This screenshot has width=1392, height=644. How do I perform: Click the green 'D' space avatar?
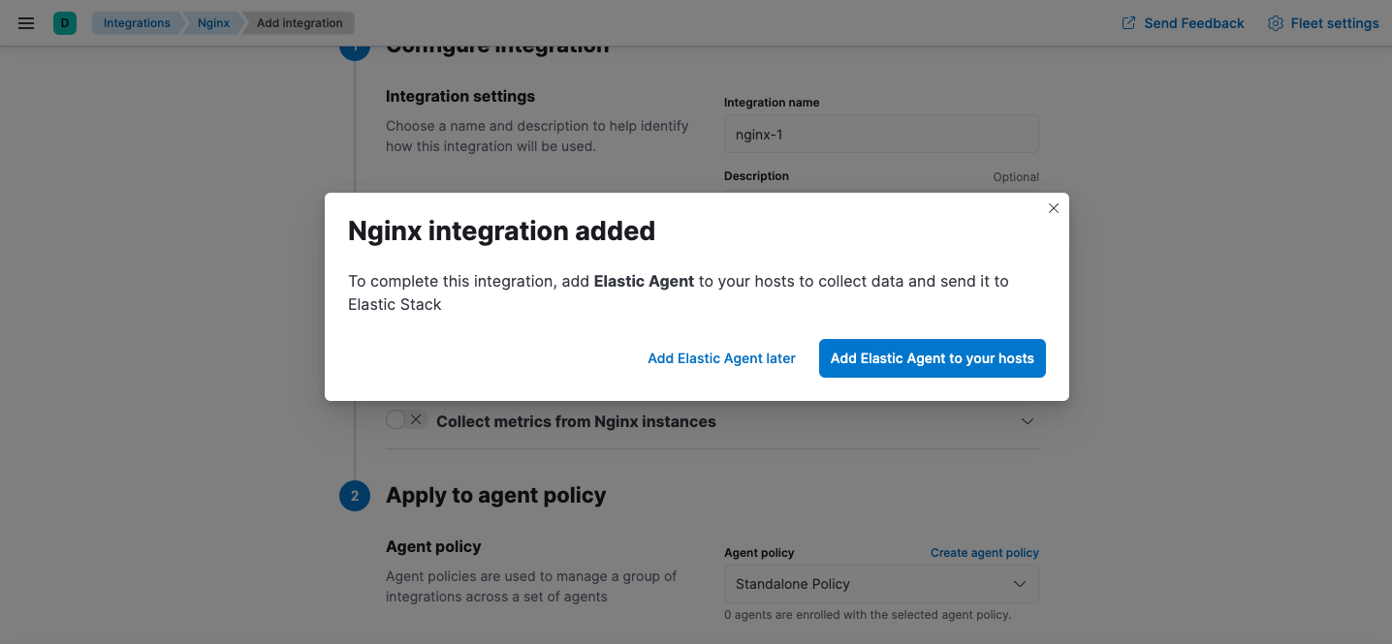coord(64,22)
